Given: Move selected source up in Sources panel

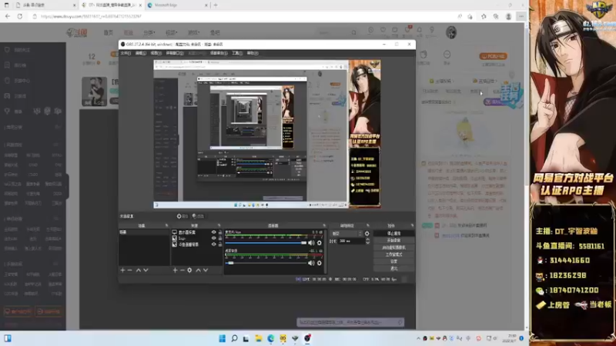Looking at the screenshot, I should (x=198, y=271).
